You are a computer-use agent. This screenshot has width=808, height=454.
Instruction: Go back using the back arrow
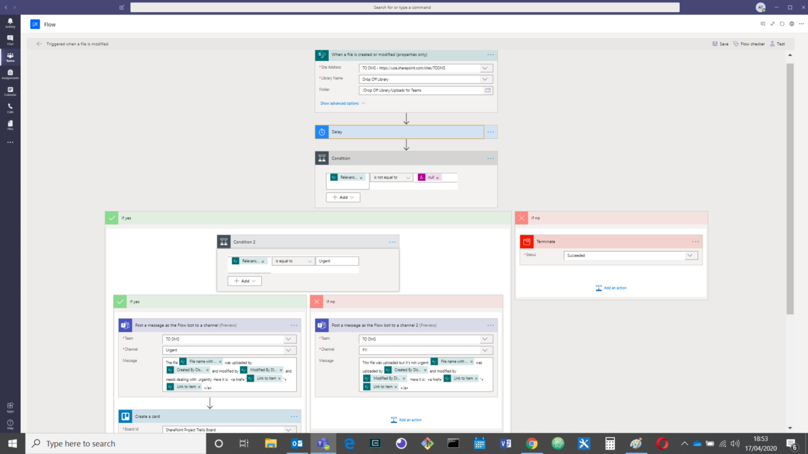tap(39, 44)
